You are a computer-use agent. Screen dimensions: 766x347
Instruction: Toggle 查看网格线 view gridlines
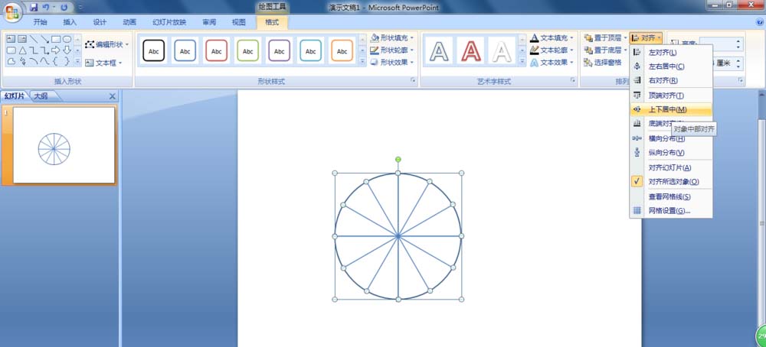(671, 197)
